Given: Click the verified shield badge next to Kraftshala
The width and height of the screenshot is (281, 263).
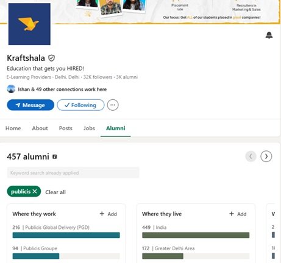Looking at the screenshot, I should 51,58.
